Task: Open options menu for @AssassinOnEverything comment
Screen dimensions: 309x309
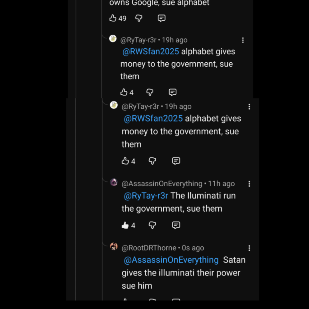Action: coord(249,184)
